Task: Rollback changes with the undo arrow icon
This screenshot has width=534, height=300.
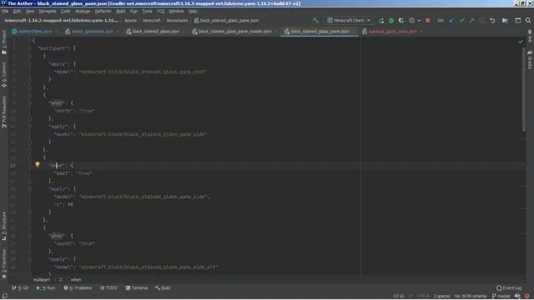Action: pos(492,20)
